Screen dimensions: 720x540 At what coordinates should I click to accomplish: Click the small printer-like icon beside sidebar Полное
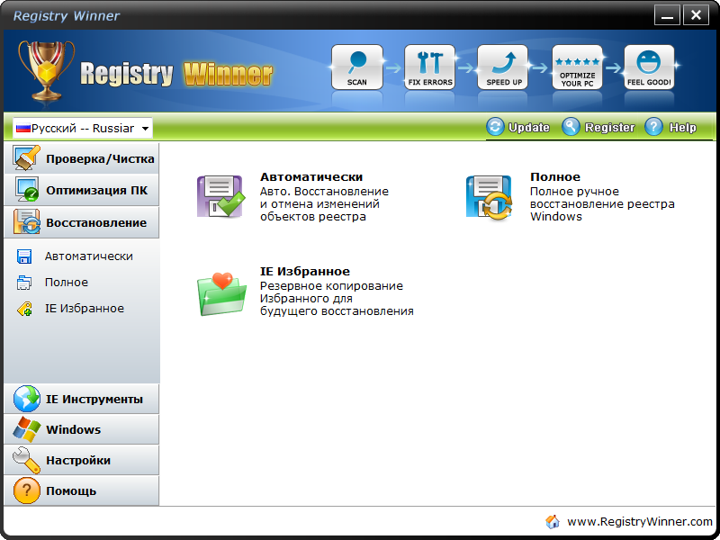(x=24, y=283)
